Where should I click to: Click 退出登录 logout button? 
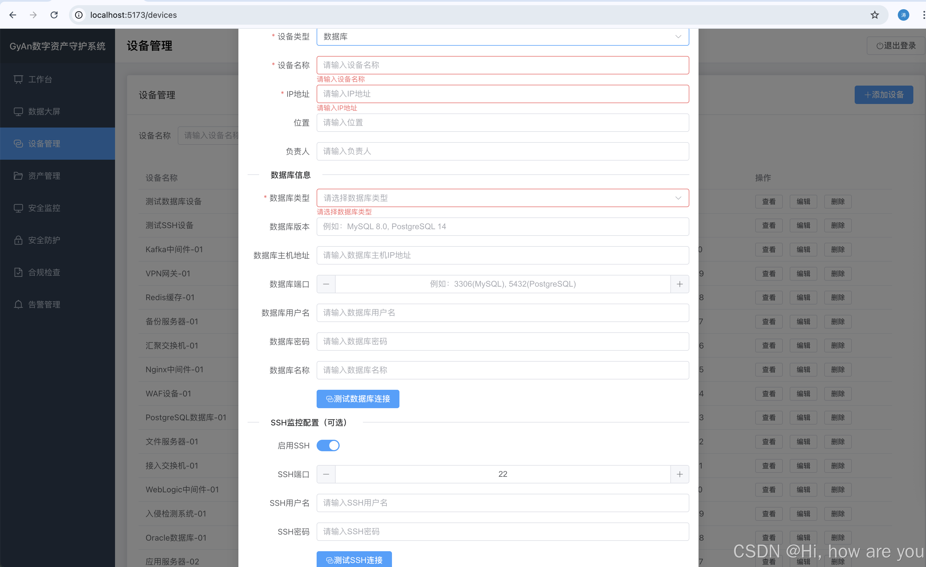(896, 46)
